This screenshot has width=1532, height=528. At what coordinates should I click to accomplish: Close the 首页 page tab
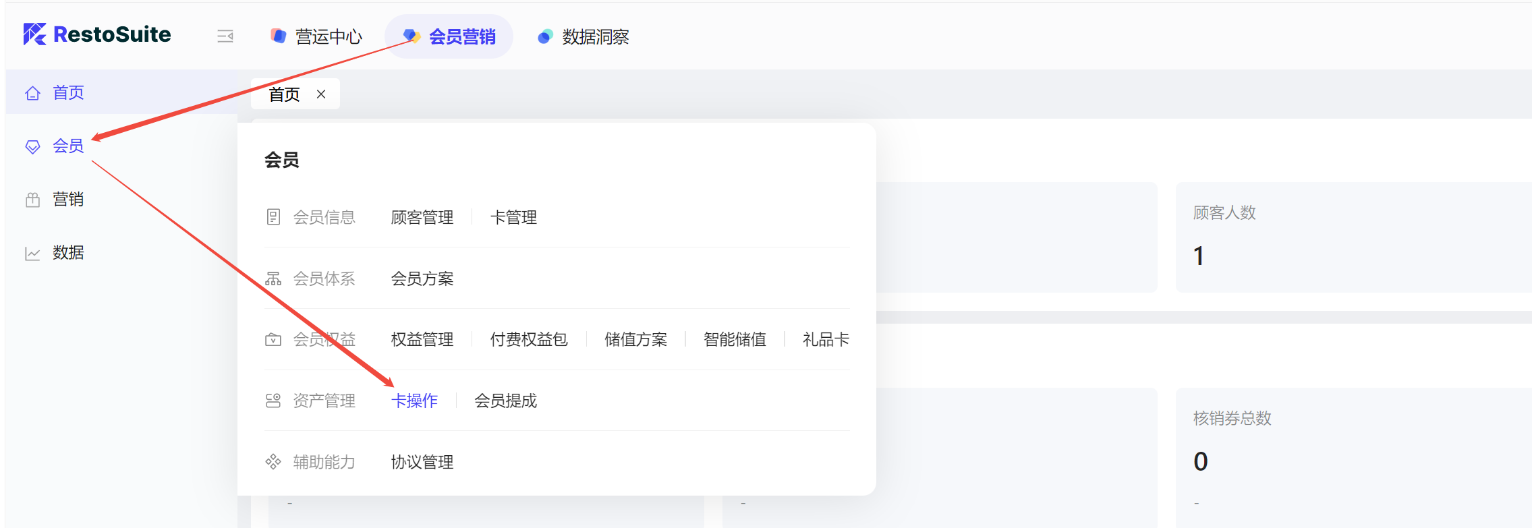click(x=321, y=94)
